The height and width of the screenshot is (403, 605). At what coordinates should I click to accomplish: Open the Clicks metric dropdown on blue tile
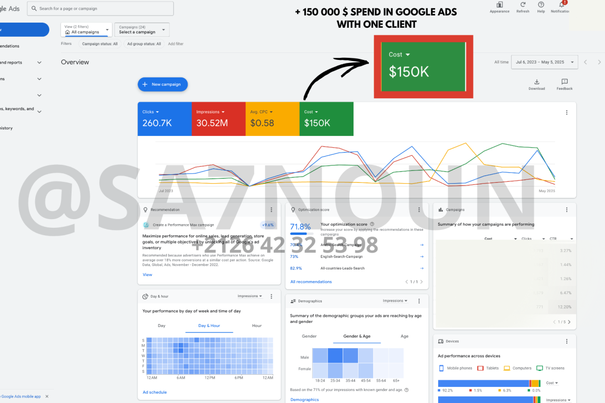[x=151, y=112]
